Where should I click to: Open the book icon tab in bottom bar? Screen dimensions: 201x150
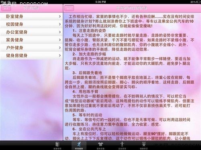tap(57, 145)
